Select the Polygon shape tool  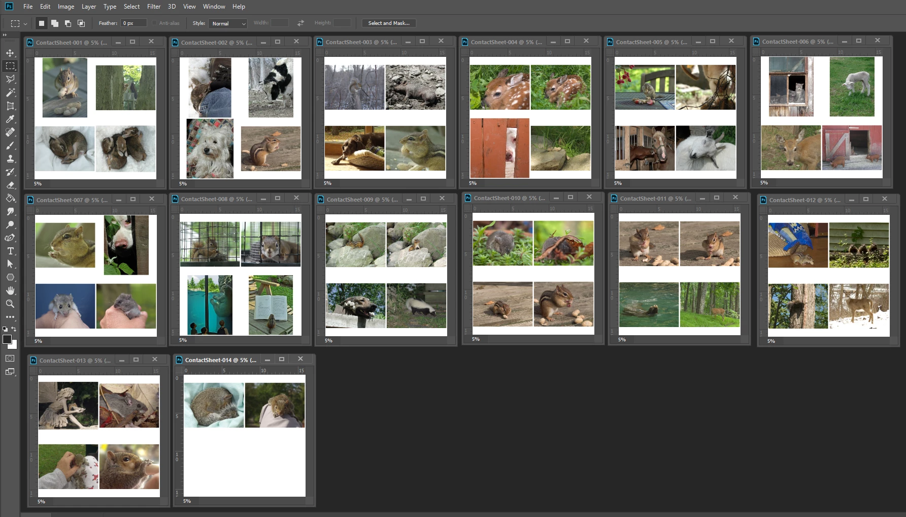(x=10, y=277)
